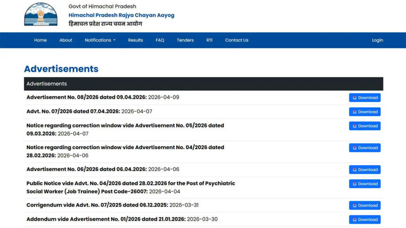This screenshot has width=406, height=228.
Task: Download Psychiatric Social Worker public notice
Action: pyautogui.click(x=364, y=184)
